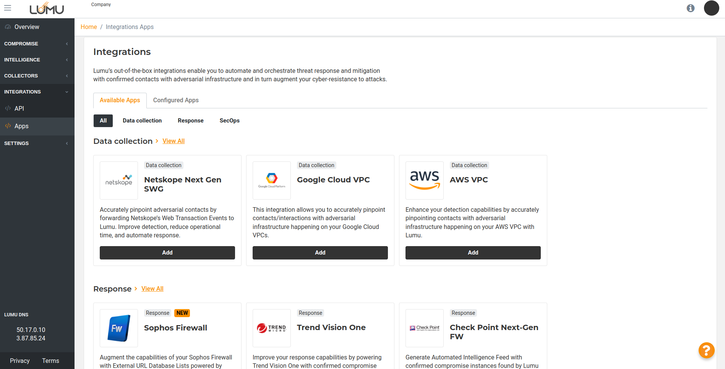View all Data collection integrations

tap(174, 141)
